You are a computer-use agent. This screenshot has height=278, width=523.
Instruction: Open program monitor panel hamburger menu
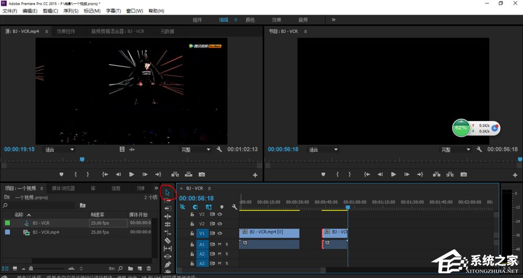pos(305,31)
